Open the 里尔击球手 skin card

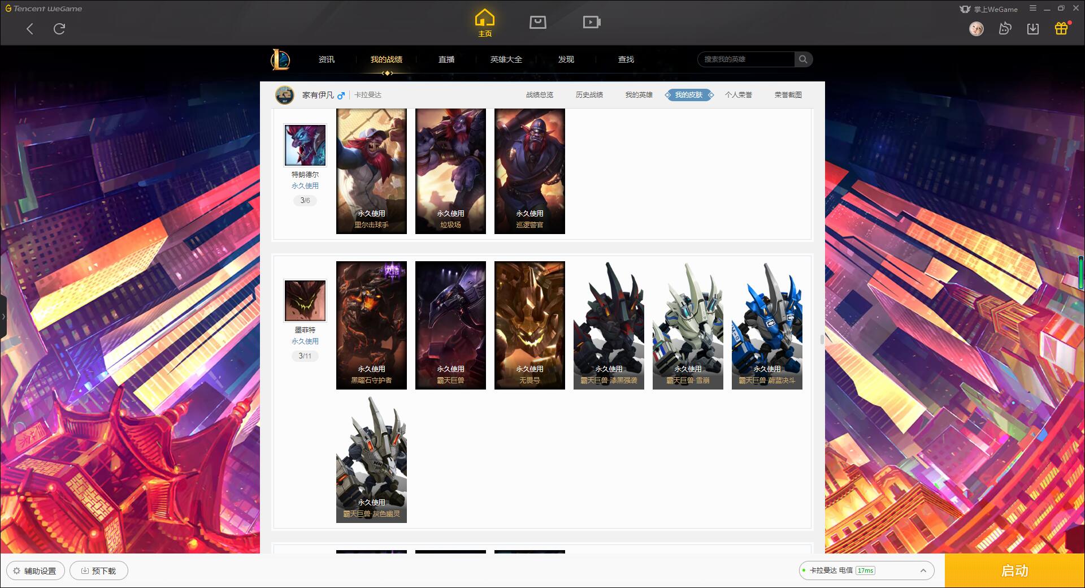(371, 171)
